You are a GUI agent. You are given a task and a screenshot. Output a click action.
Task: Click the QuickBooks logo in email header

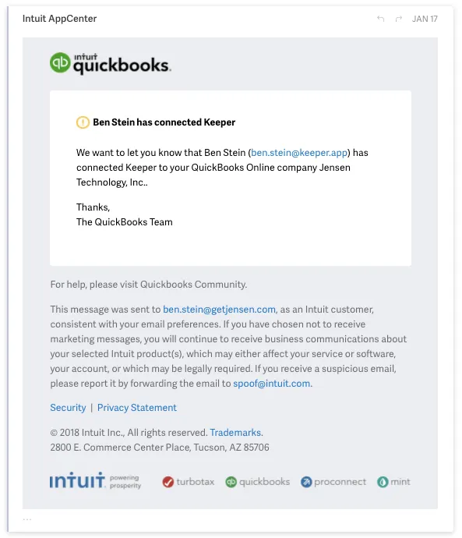coord(111,63)
